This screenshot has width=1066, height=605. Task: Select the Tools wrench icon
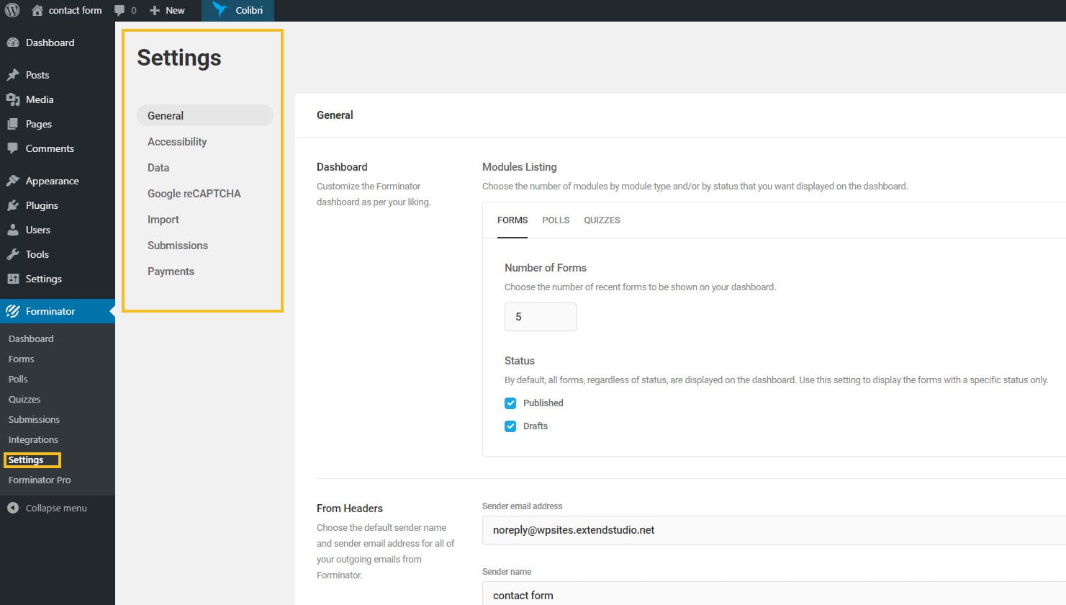point(12,254)
